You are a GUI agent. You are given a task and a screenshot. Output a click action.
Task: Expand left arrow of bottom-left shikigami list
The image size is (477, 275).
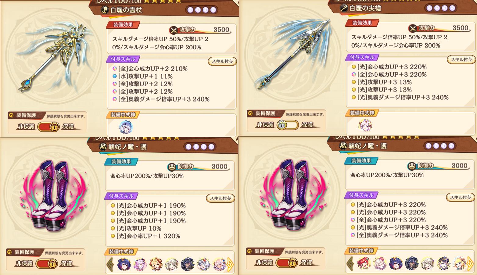coord(110,264)
